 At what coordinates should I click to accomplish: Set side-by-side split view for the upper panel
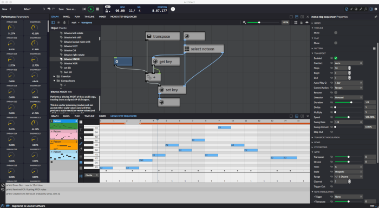[302, 17]
